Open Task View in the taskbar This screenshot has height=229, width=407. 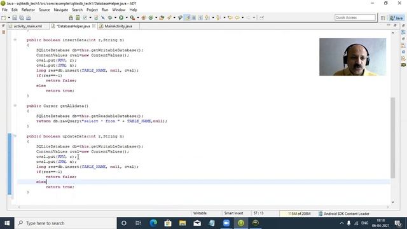tap(138, 223)
